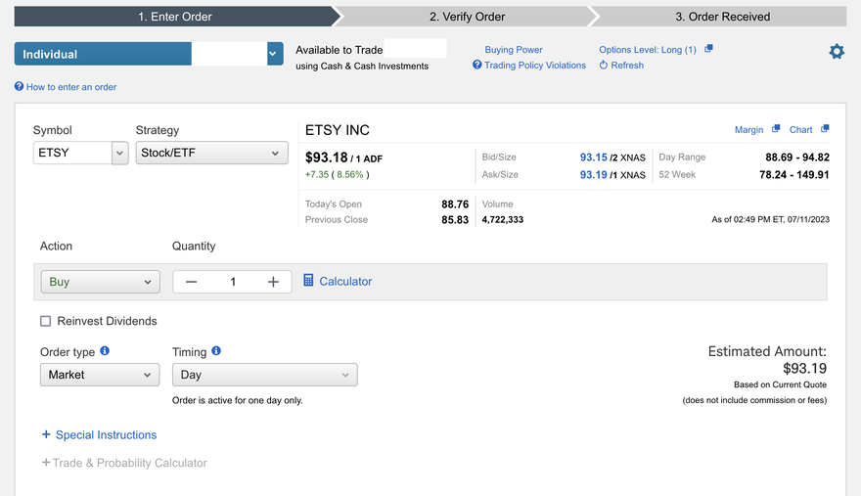This screenshot has height=496, width=861.
Task: Expand Special Instructions section
Action: point(106,435)
